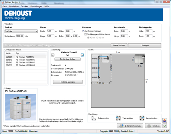Image resolution: width=171 pixels, height=134 pixels.
Task: Click Lizenz C0001 in status bar
Action: [x=7, y=131]
